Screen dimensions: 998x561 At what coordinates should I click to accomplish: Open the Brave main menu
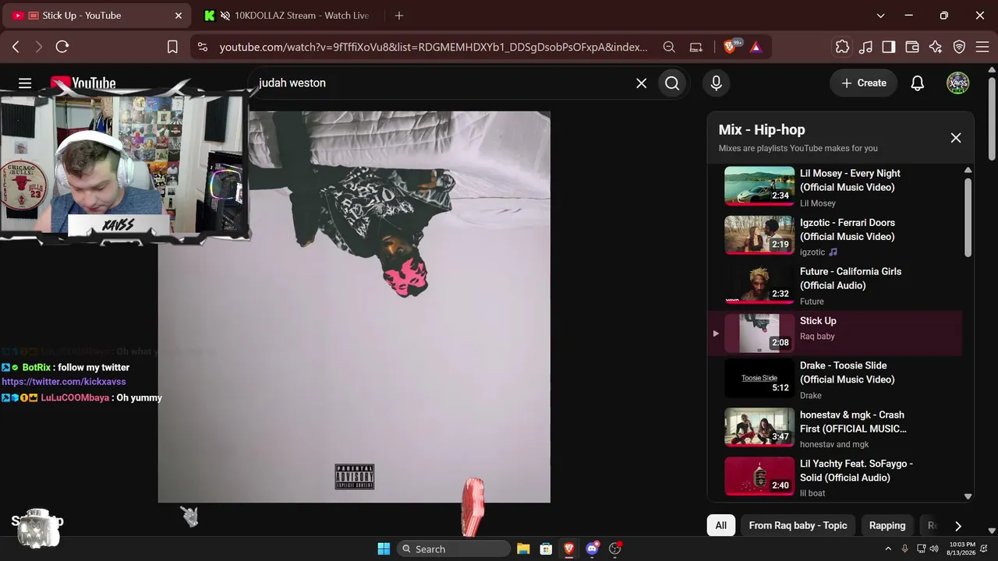[x=982, y=47]
